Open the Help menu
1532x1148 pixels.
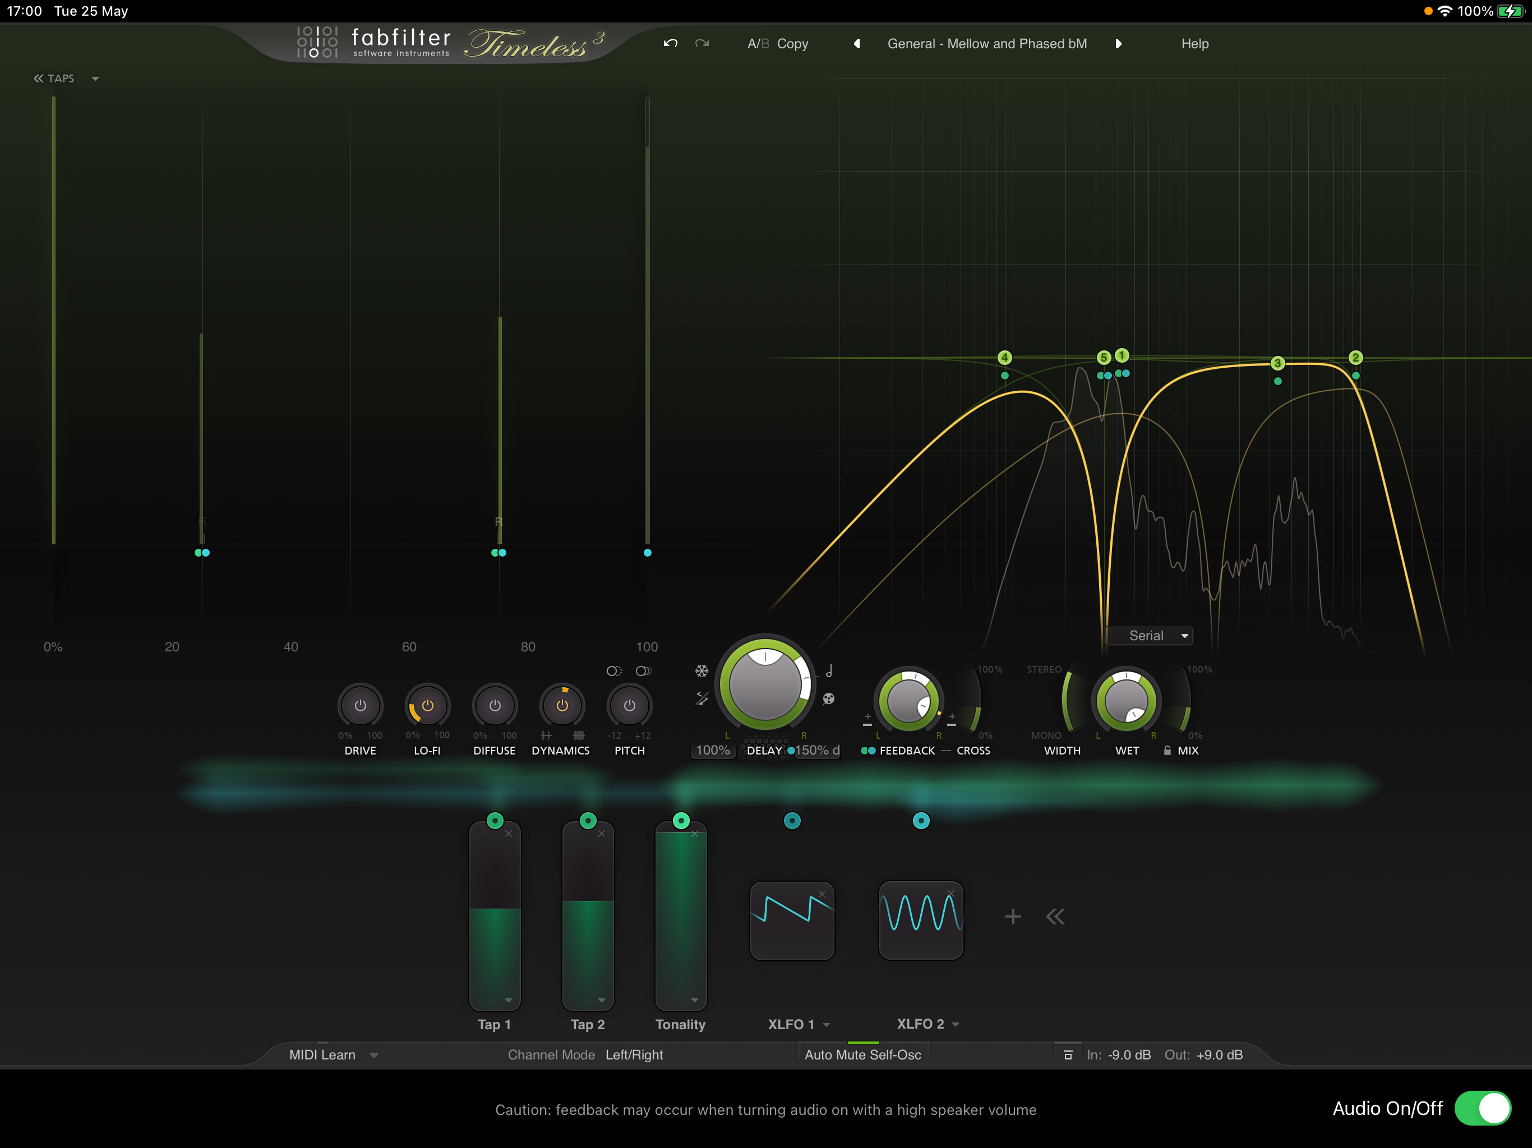(x=1194, y=44)
